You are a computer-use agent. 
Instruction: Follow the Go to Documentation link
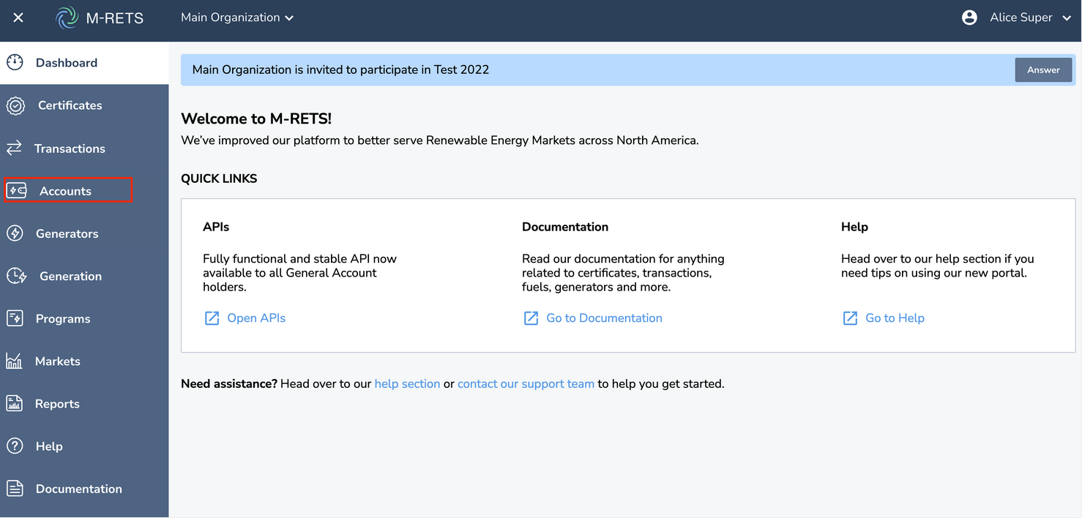pos(604,318)
